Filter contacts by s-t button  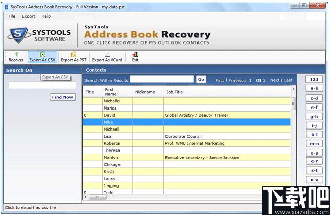(314, 170)
